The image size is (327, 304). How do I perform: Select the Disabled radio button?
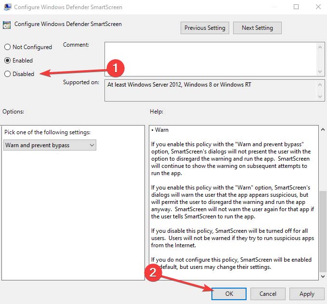8,74
